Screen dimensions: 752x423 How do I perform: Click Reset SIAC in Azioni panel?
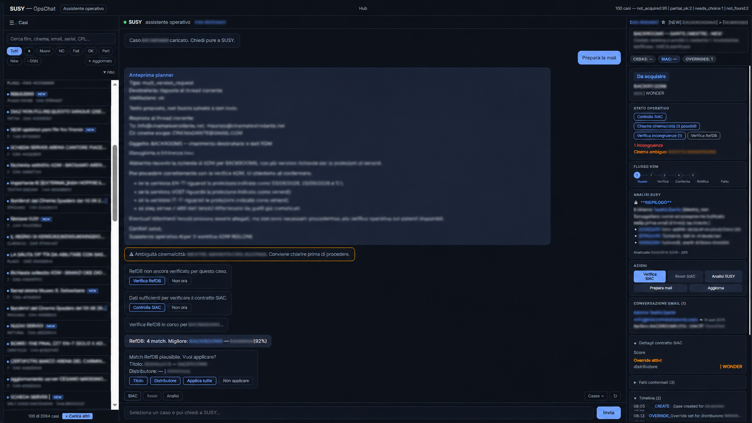tap(685, 276)
